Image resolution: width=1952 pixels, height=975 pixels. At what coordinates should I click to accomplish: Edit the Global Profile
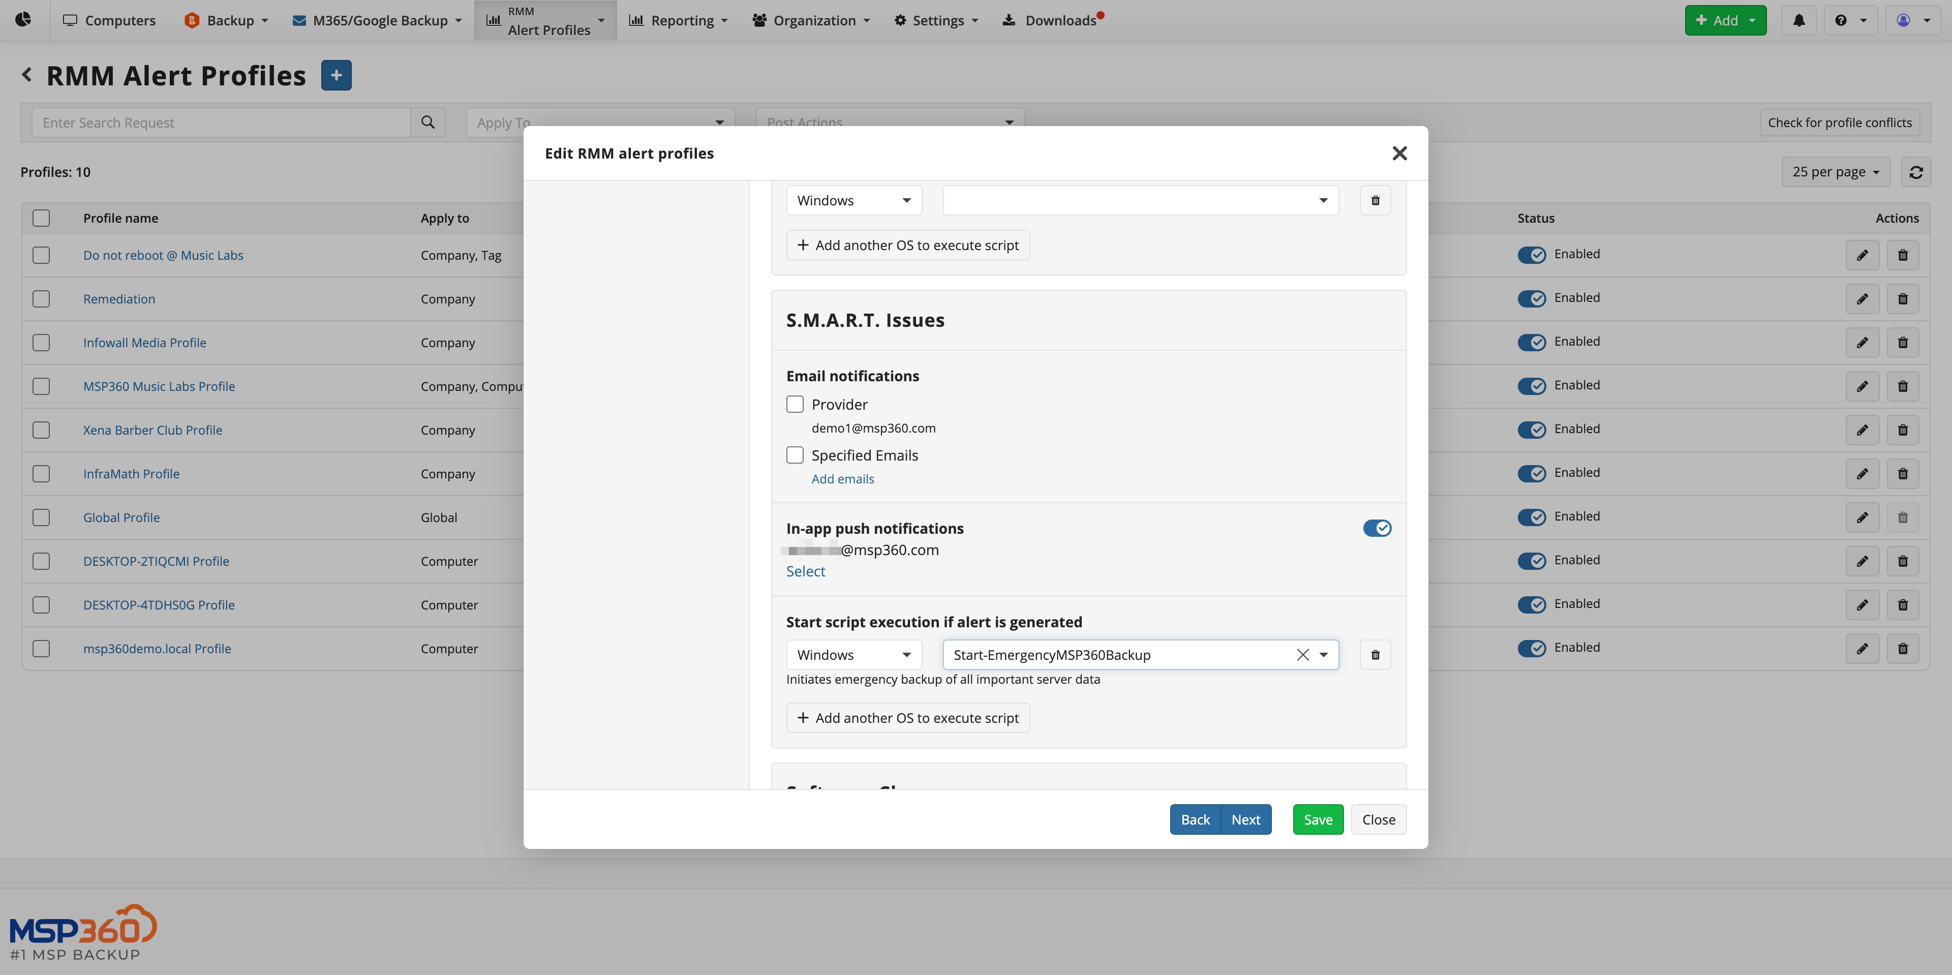click(1862, 517)
